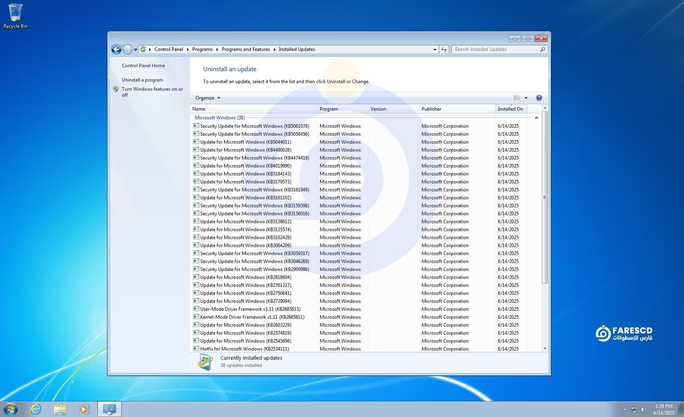Open the Organize menu

click(208, 98)
